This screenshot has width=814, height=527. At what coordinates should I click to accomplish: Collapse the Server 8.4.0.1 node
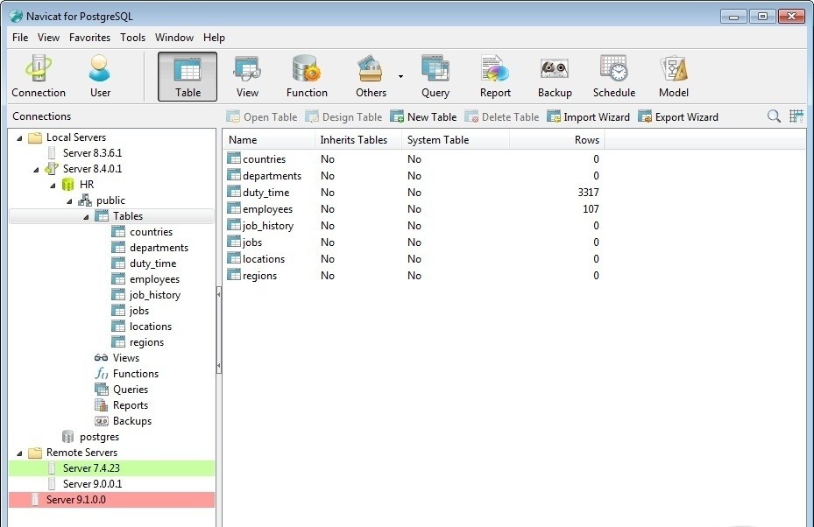coord(36,170)
